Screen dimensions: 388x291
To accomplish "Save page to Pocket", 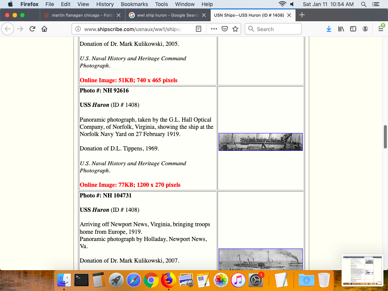I will pyautogui.click(x=225, y=29).
